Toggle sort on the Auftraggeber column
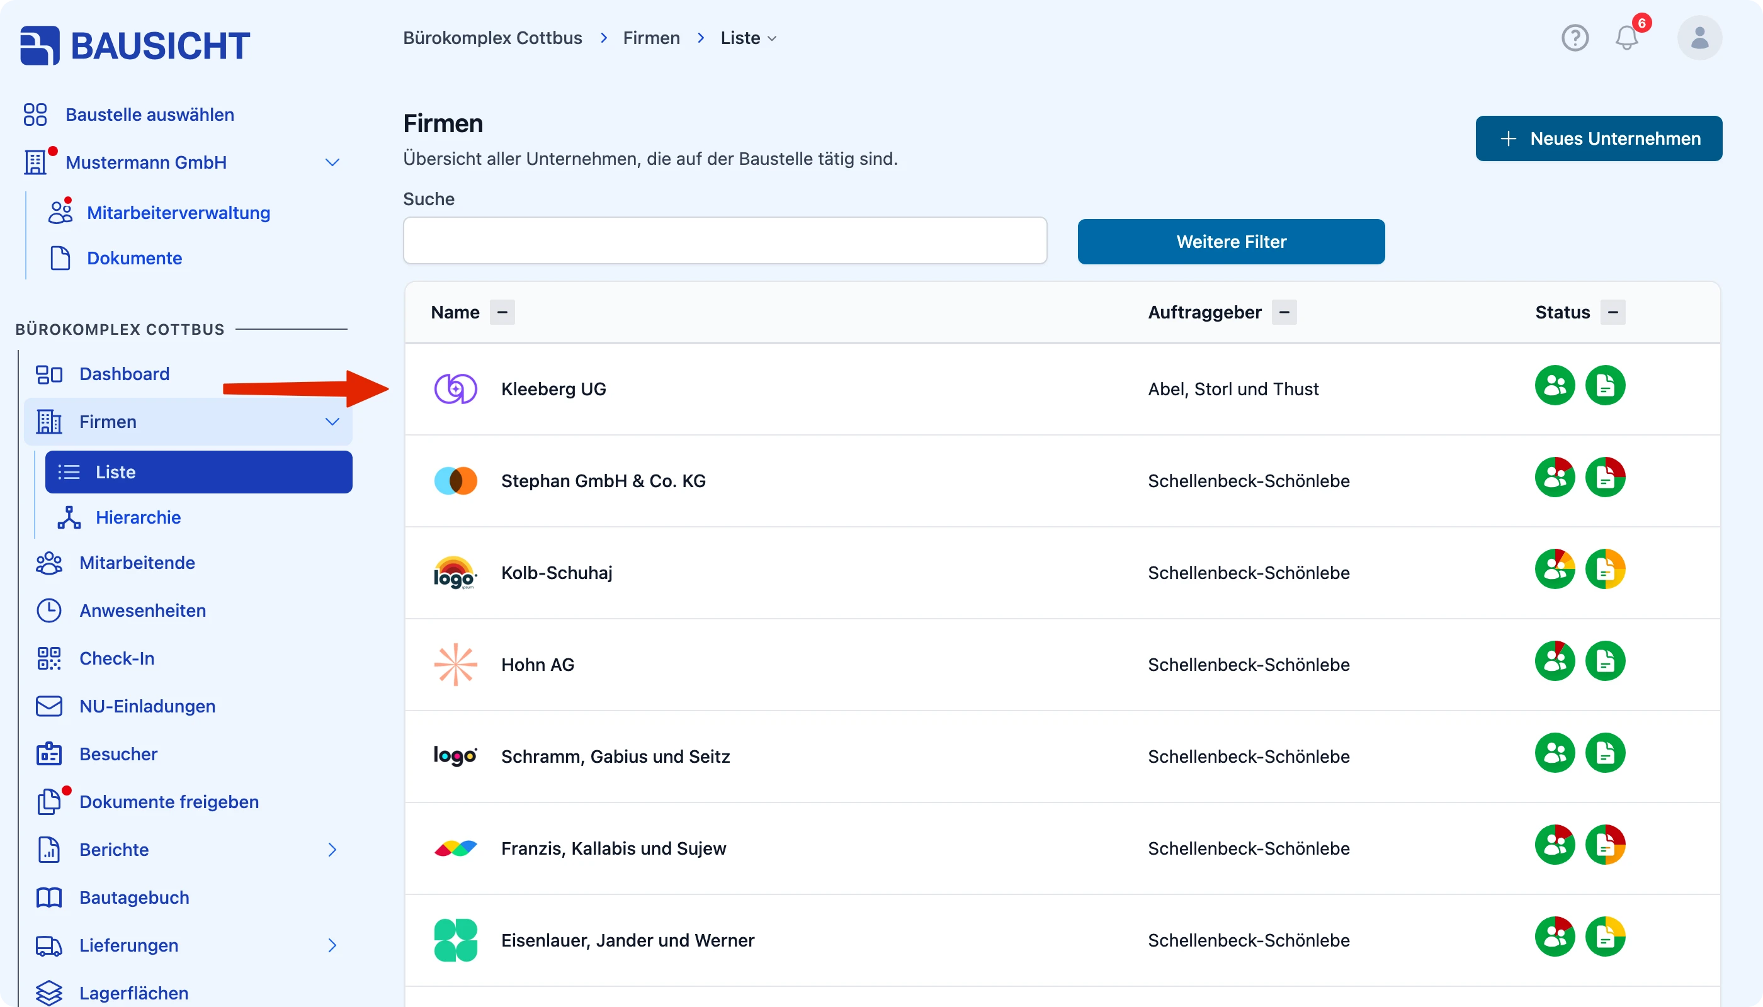The width and height of the screenshot is (1763, 1007). pos(1284,313)
